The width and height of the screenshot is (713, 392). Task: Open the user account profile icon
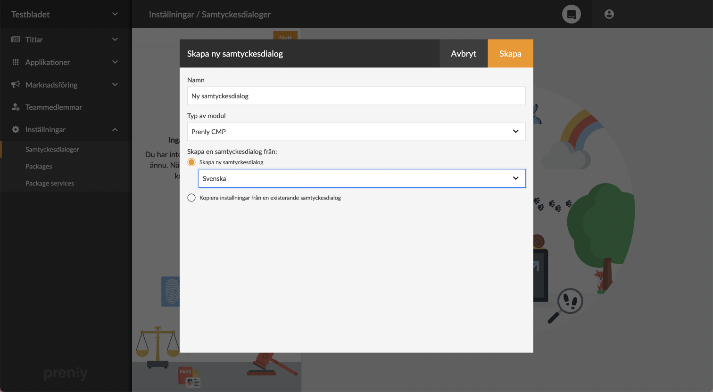pos(609,14)
